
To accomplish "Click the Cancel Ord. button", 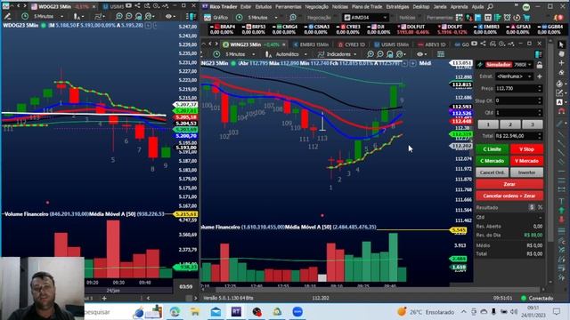I will [x=492, y=172].
